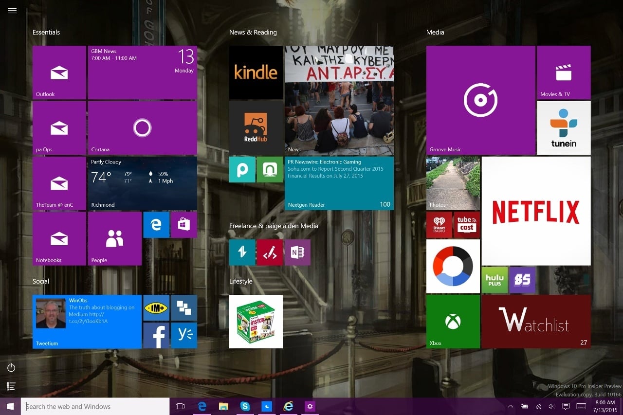Open the iHeartRadio tile

tap(439, 224)
